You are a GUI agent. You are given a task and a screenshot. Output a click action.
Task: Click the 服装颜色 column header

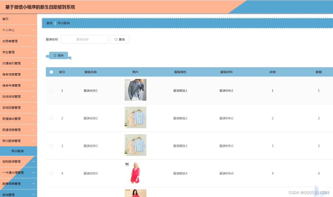tap(180, 72)
